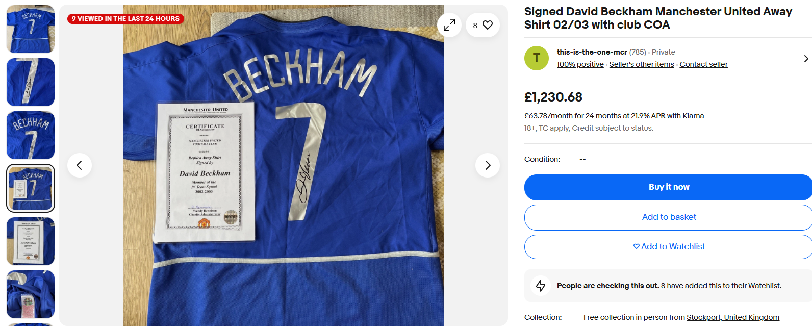The image size is (812, 328).
Task: Add to Watchlist button
Action: (669, 247)
